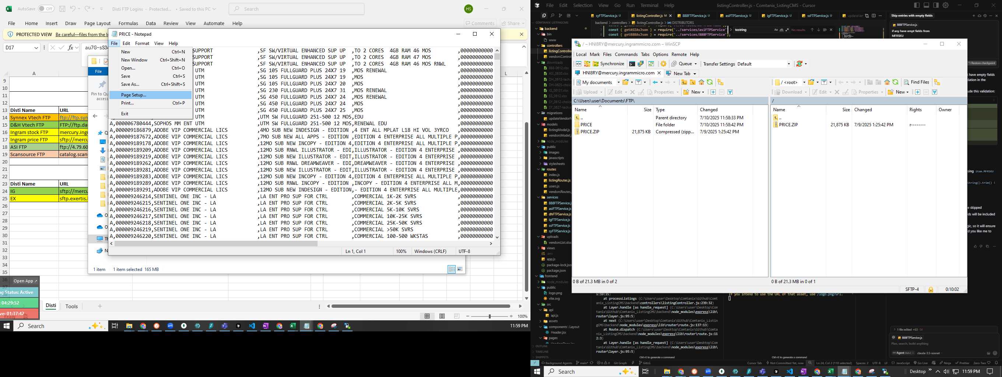Click the local panel back arrow in WinSCP
The image size is (1002, 377).
(x=655, y=82)
